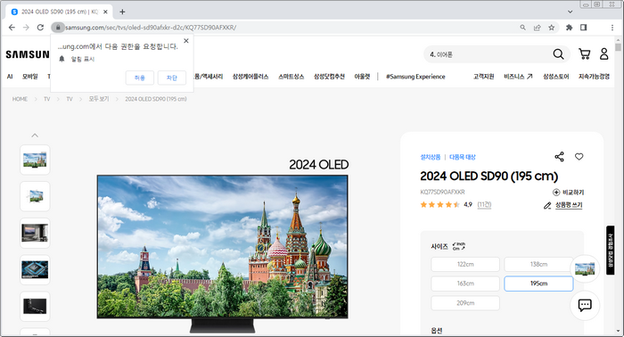Bookmark this page with star icon
Image resolution: width=624 pixels, height=337 pixels.
pyautogui.click(x=552, y=28)
